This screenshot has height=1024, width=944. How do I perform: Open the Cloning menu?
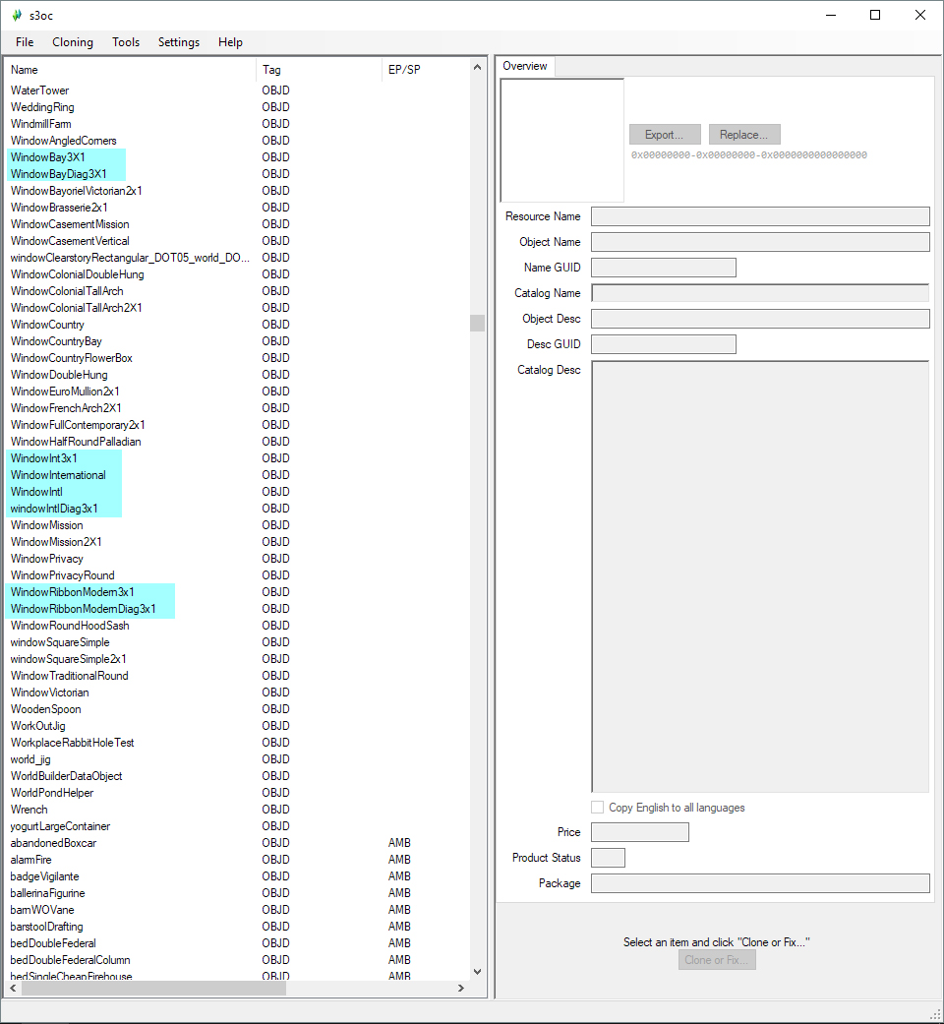coord(73,41)
